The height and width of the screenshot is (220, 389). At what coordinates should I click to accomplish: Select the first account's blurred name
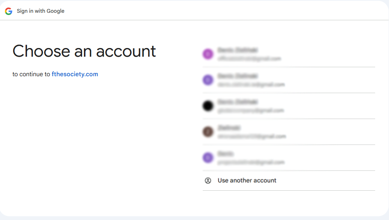point(238,50)
